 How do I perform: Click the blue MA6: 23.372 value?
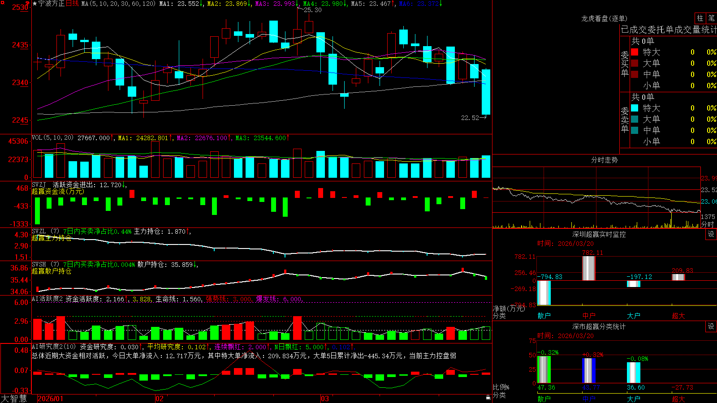[420, 4]
